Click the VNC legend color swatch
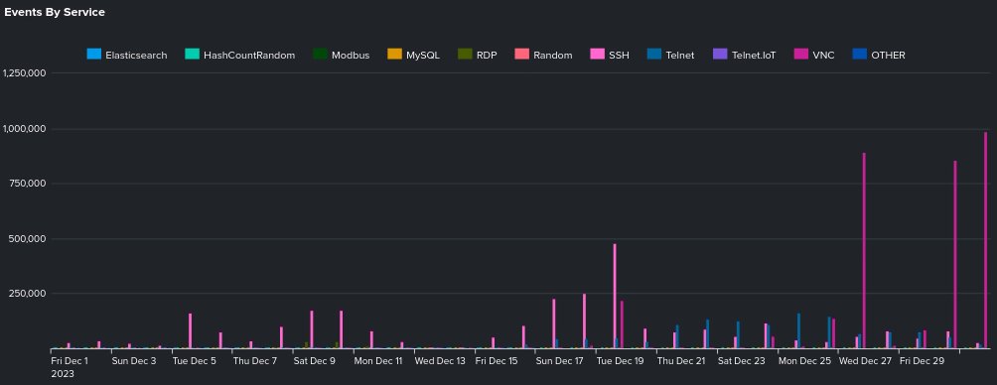The image size is (997, 385). pyautogui.click(x=801, y=55)
